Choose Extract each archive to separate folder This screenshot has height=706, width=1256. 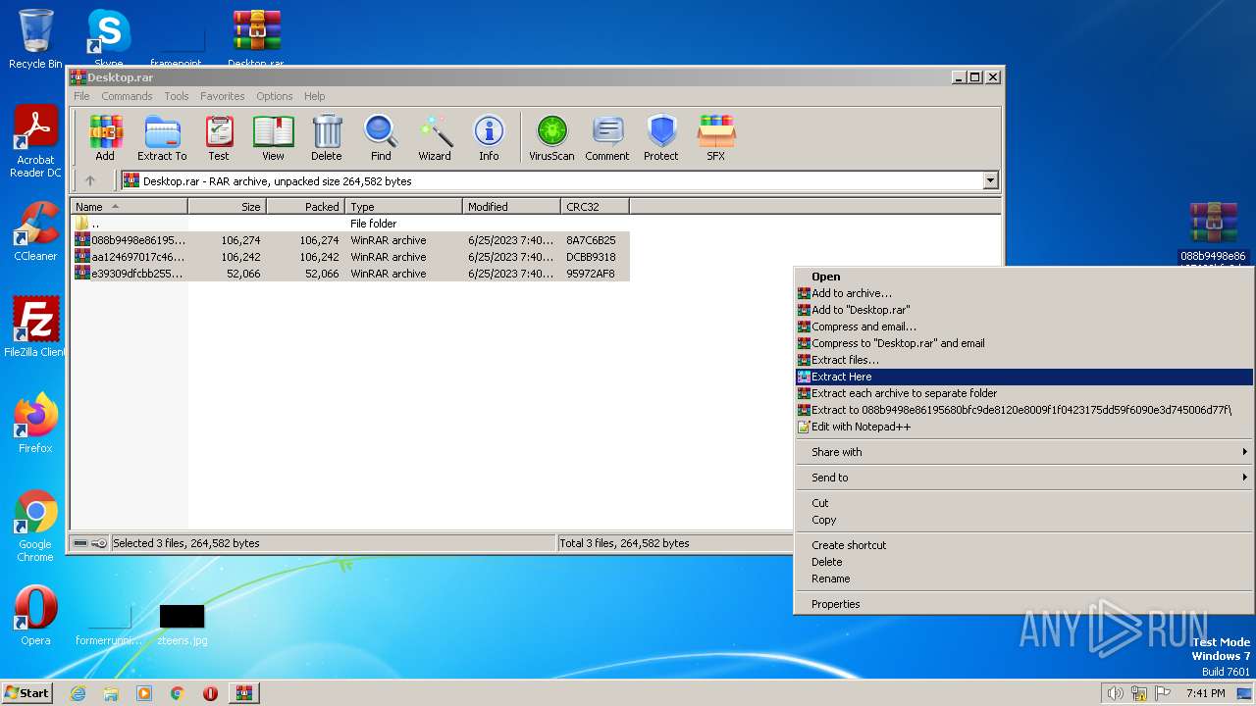[1024, 393]
